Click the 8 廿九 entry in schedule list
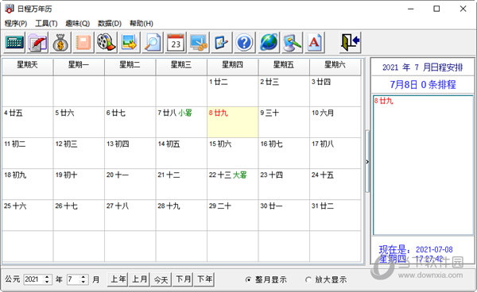Image resolution: width=477 pixels, height=292 pixels. [383, 101]
